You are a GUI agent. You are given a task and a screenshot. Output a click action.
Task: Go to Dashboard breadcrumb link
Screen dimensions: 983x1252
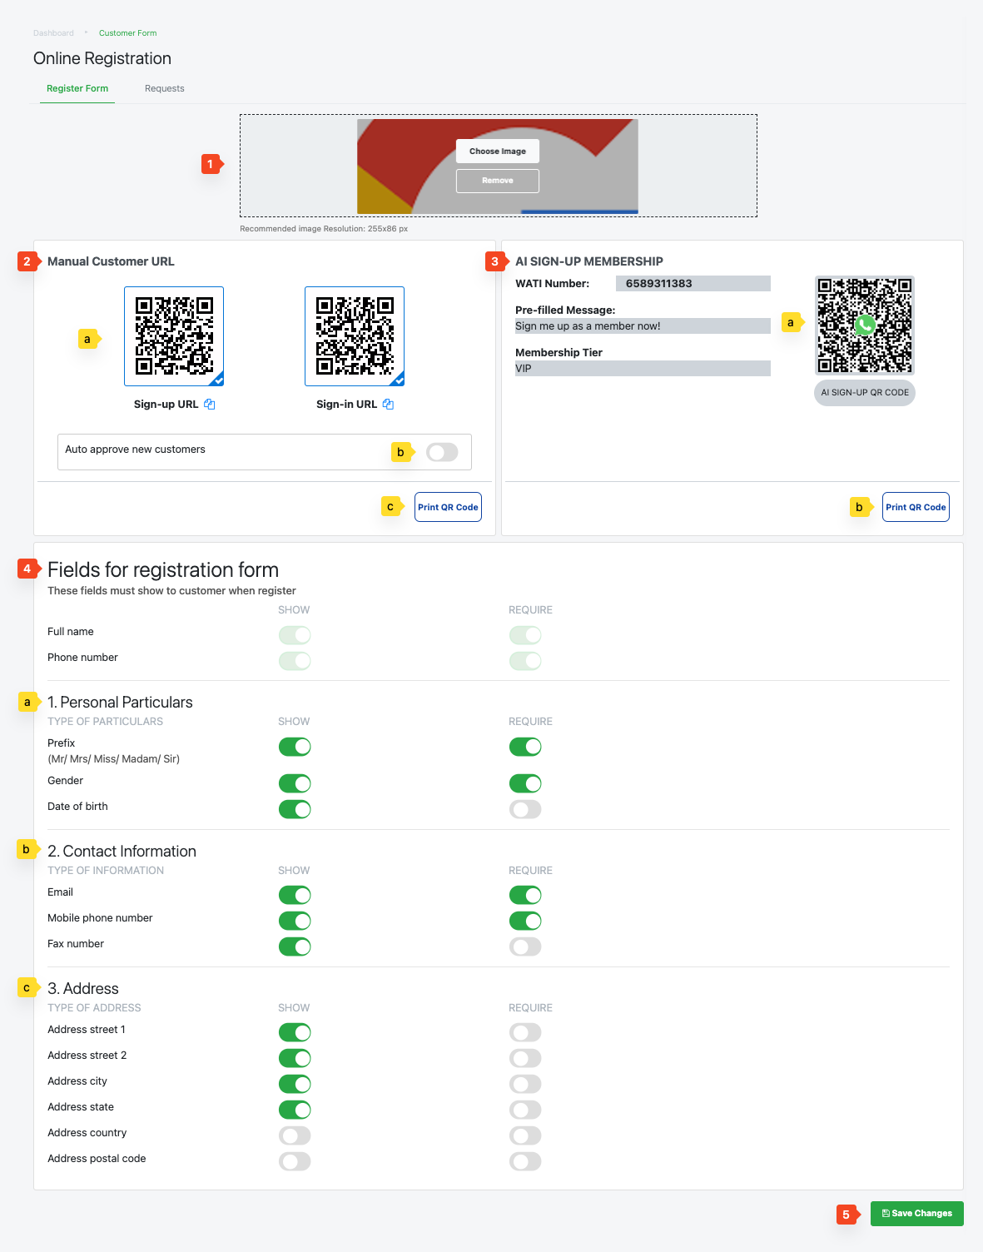[x=53, y=33]
